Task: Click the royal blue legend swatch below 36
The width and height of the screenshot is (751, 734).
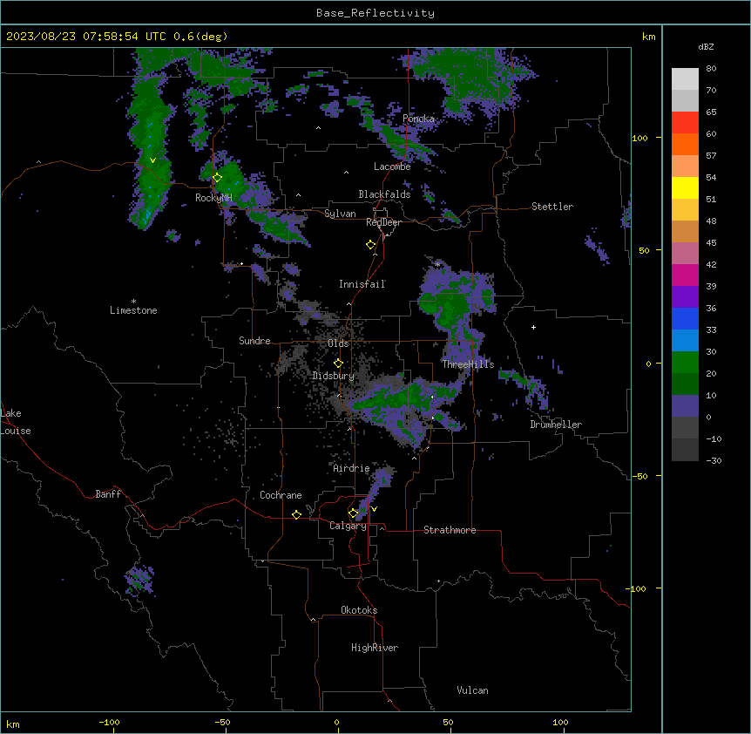Action: [x=685, y=318]
